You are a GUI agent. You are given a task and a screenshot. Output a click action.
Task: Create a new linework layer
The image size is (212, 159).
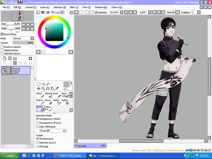coord(10,58)
